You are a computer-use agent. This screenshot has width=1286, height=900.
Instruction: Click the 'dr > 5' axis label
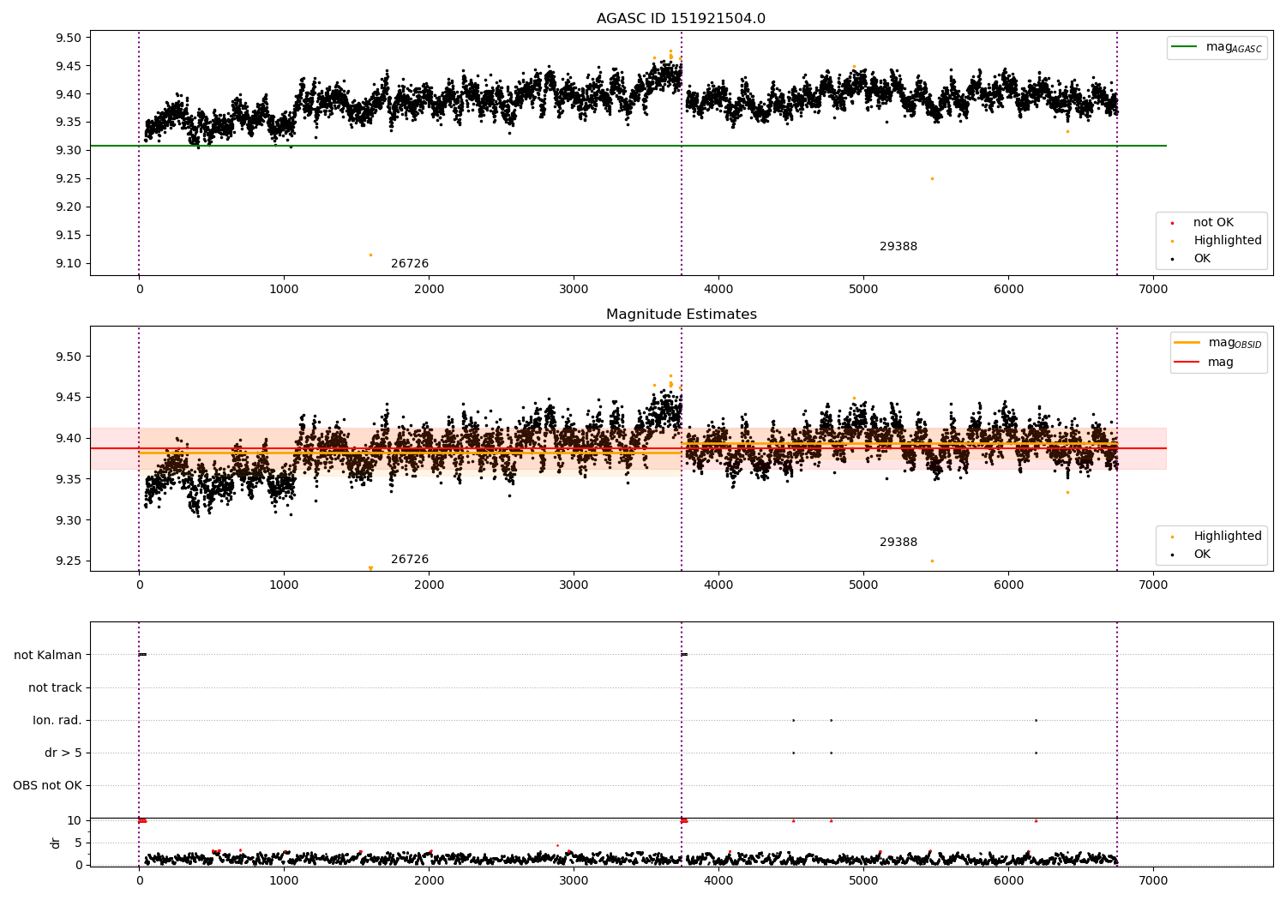click(63, 753)
